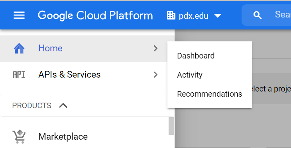Click the Home house icon

coord(19,49)
